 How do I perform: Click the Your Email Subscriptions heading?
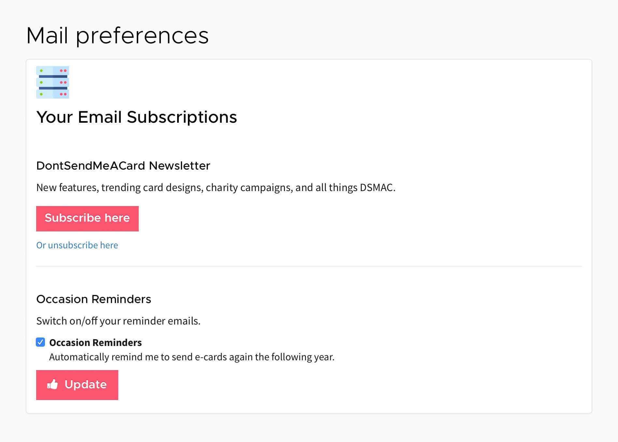(136, 117)
